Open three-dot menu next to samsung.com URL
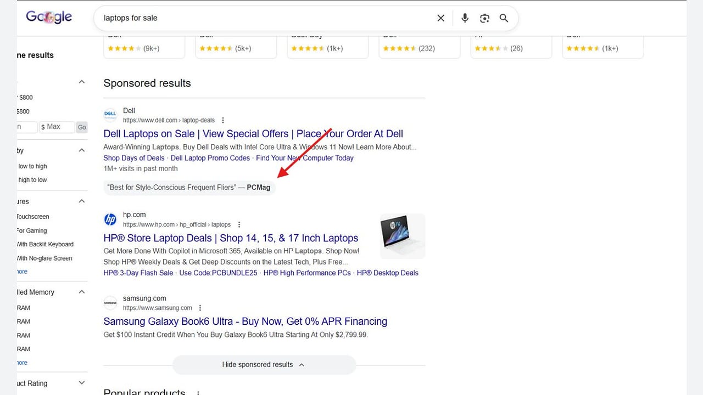Viewport: 703px width, 395px height. [x=200, y=308]
